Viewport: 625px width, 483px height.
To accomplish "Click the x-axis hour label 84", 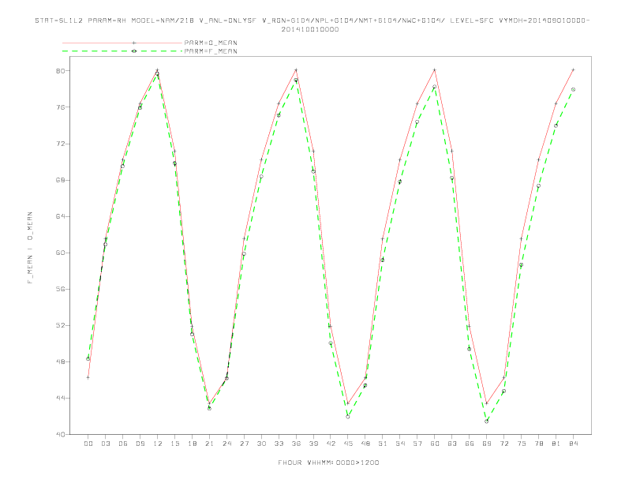I will [574, 444].
